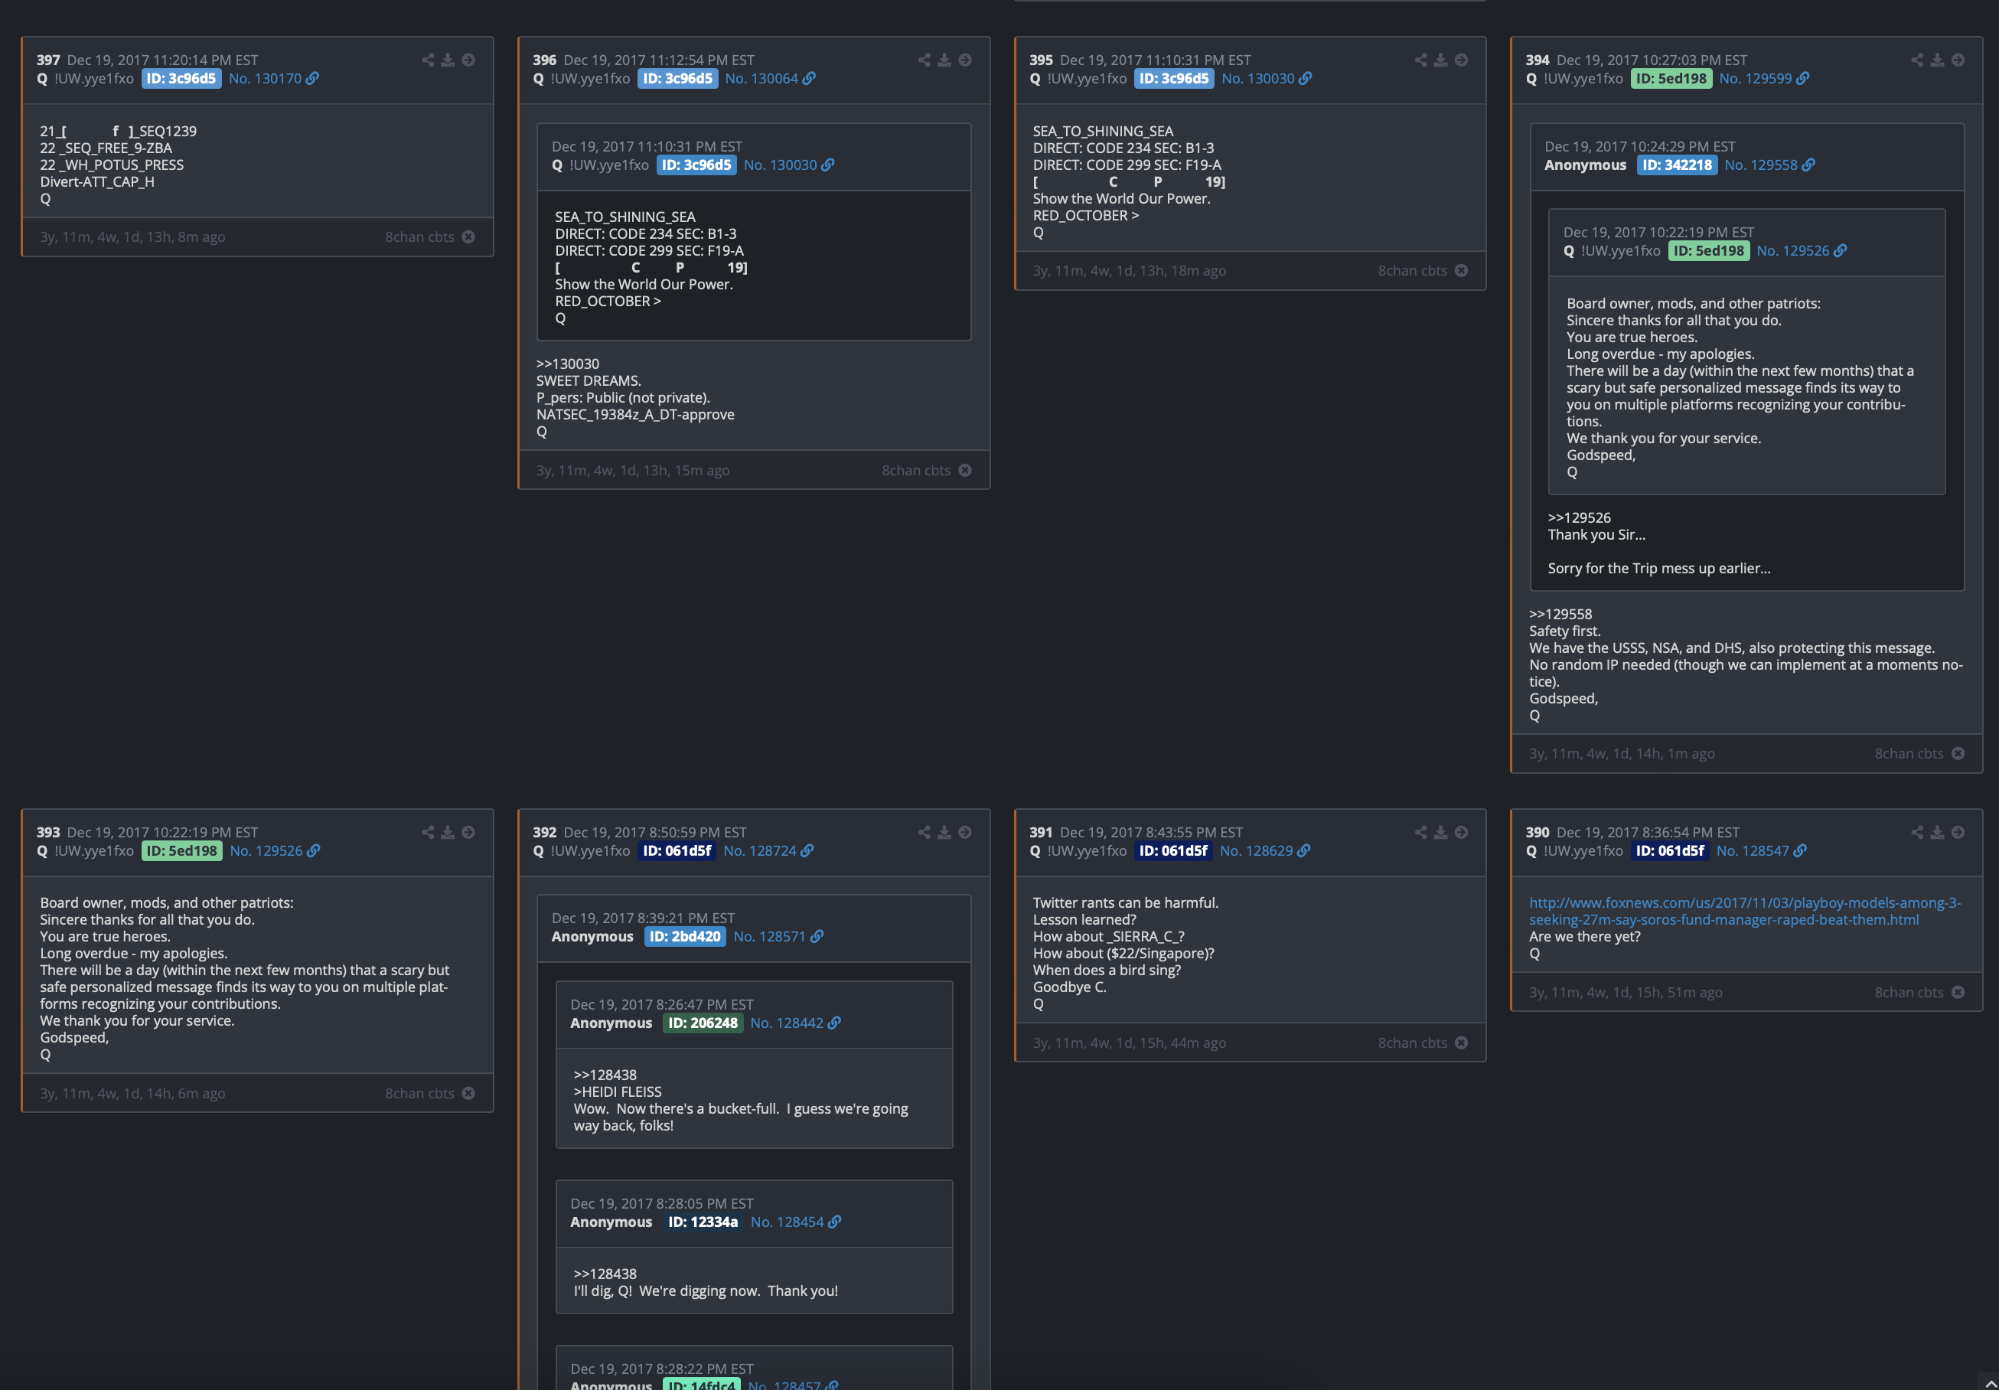Click download icon on post 391
Viewport: 1999px width, 1390px height.
coord(1441,833)
